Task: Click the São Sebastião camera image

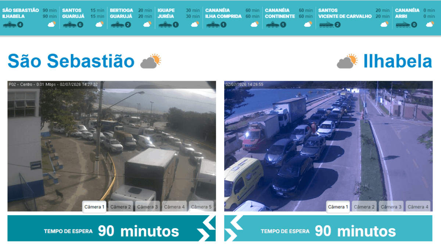Action: (112, 146)
